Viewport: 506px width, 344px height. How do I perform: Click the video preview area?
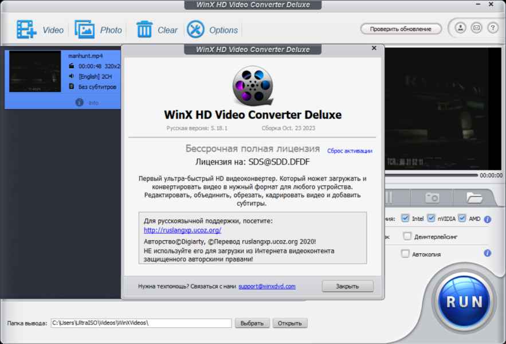(443, 108)
